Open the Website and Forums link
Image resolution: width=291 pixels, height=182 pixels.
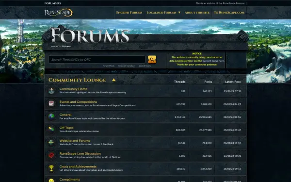coord(75,141)
